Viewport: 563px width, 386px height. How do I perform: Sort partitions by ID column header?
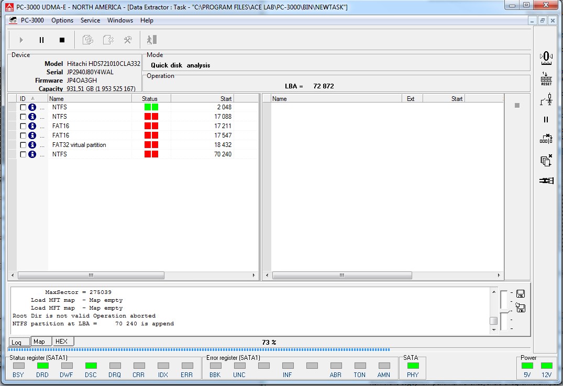point(32,99)
